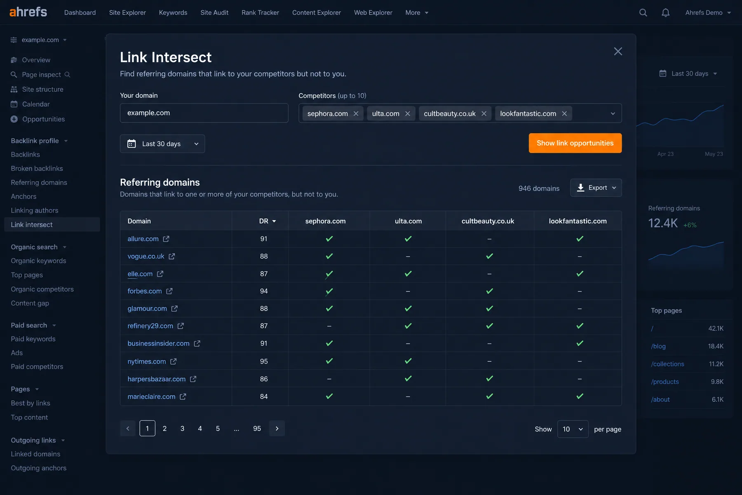
Task: Click the 946 domains count text
Action: click(539, 189)
